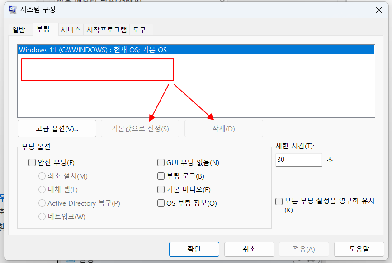Screen dimensions: 392x263
Task: Check 모든 부팅 설정을 영구히 유지 box
Action: pyautogui.click(x=279, y=201)
